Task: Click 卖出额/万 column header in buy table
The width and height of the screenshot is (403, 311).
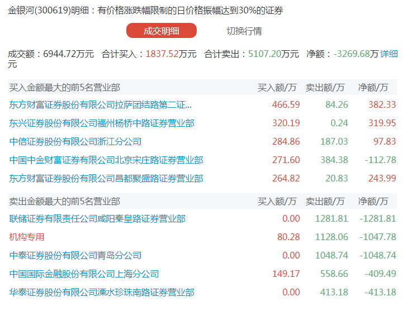Action: point(325,88)
